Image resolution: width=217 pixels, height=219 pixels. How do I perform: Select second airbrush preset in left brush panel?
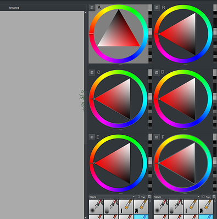tap(111, 206)
